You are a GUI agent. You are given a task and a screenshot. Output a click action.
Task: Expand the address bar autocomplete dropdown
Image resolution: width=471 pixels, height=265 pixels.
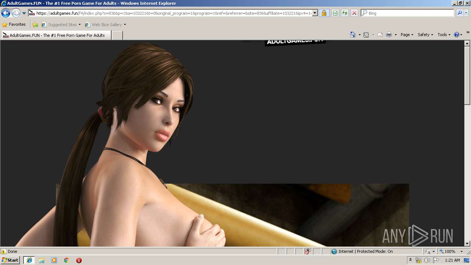pos(315,13)
